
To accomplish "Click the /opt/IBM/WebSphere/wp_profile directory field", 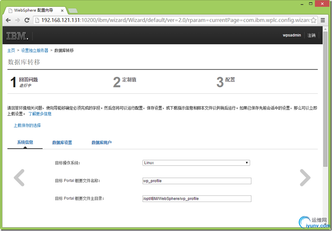I will click(197, 199).
